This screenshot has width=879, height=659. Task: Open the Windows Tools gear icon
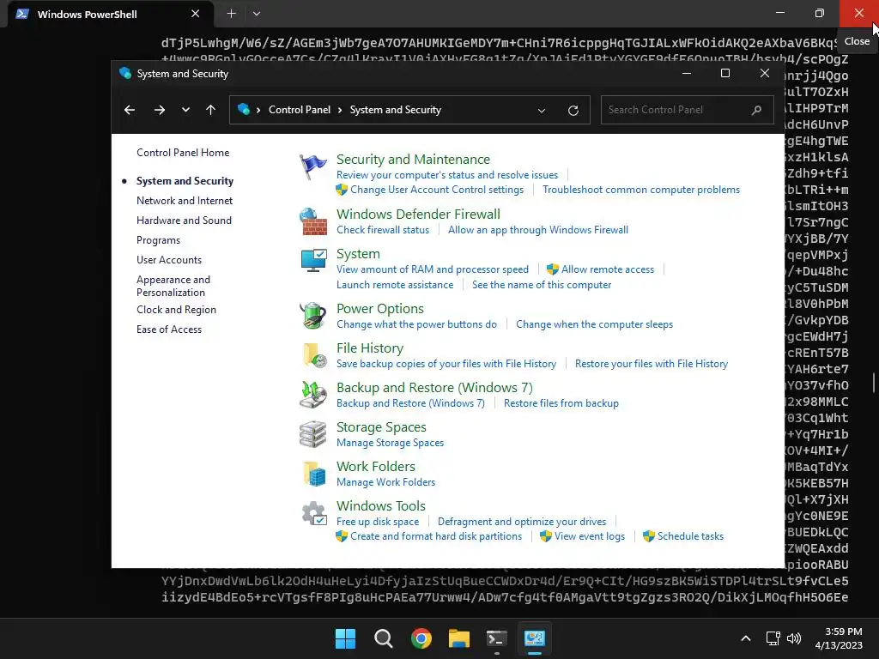(x=314, y=513)
